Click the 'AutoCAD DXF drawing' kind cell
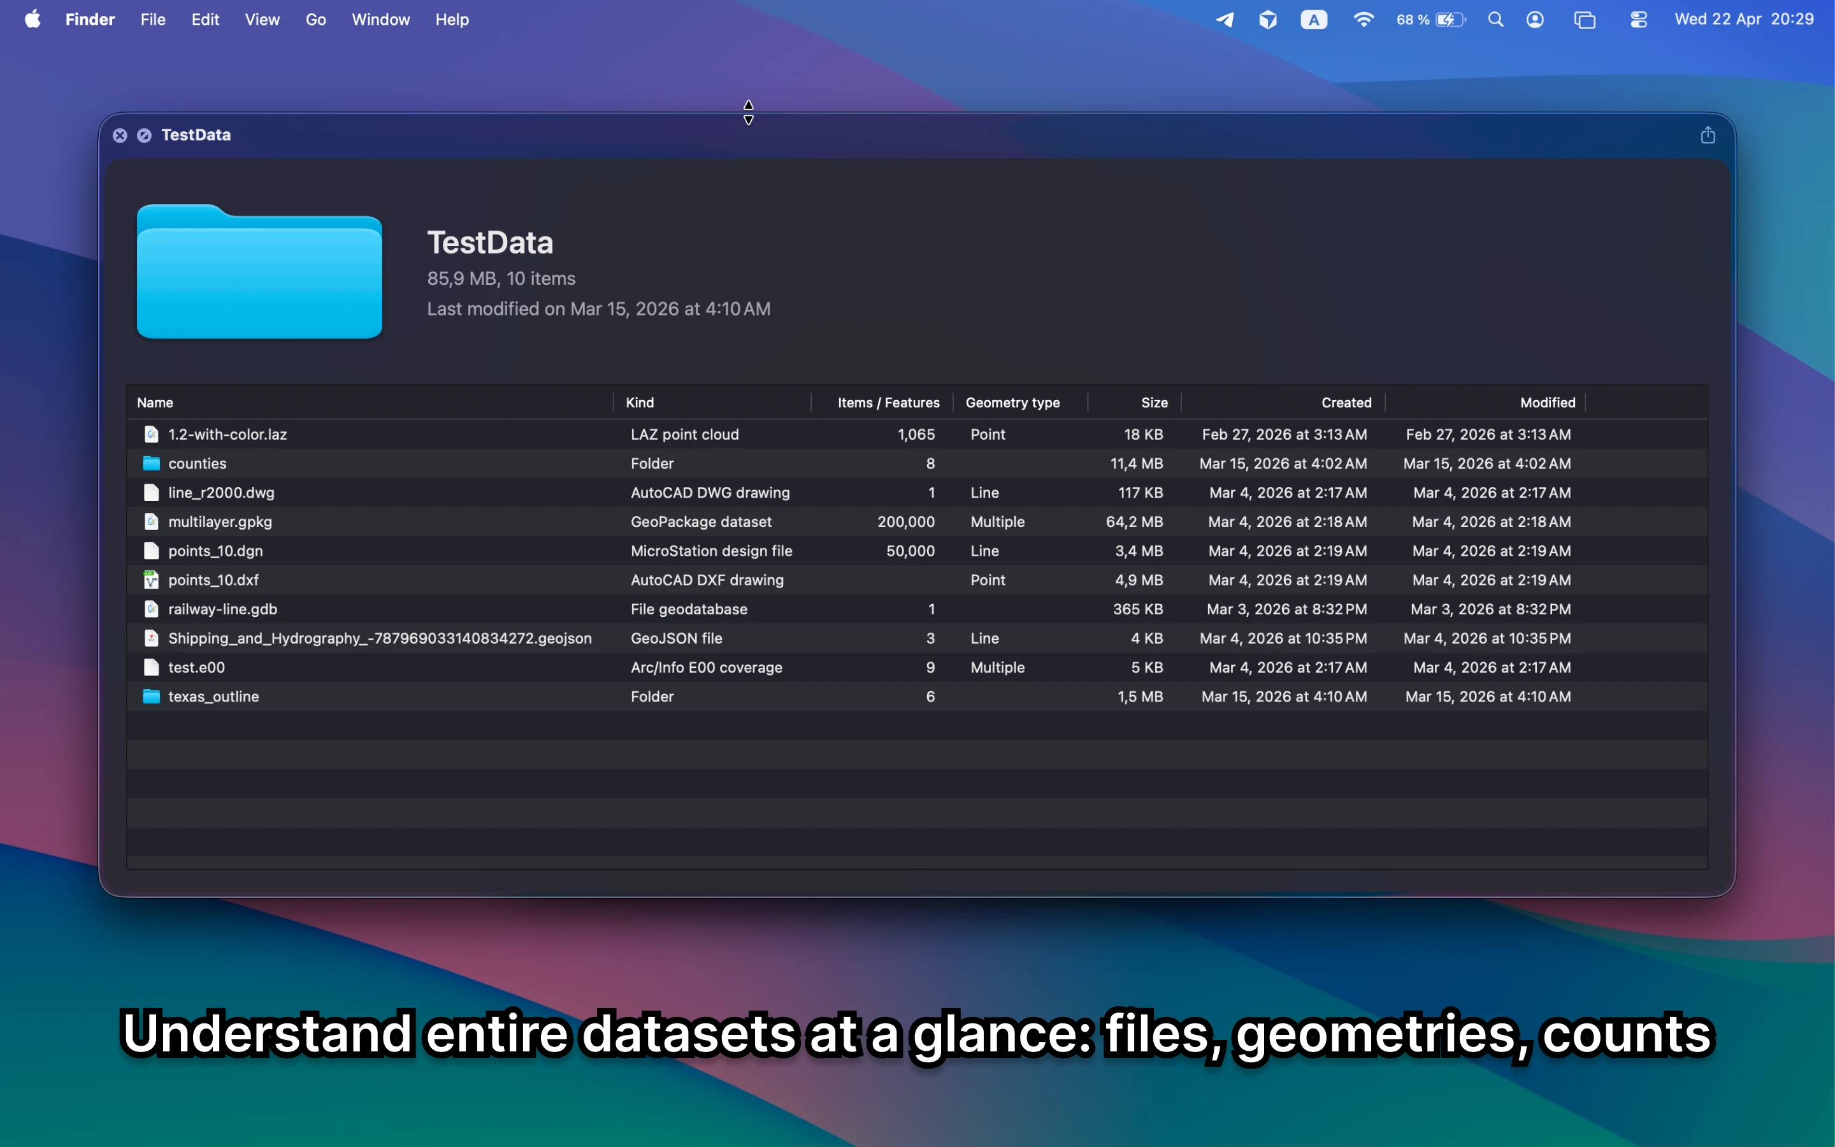 pos(707,580)
